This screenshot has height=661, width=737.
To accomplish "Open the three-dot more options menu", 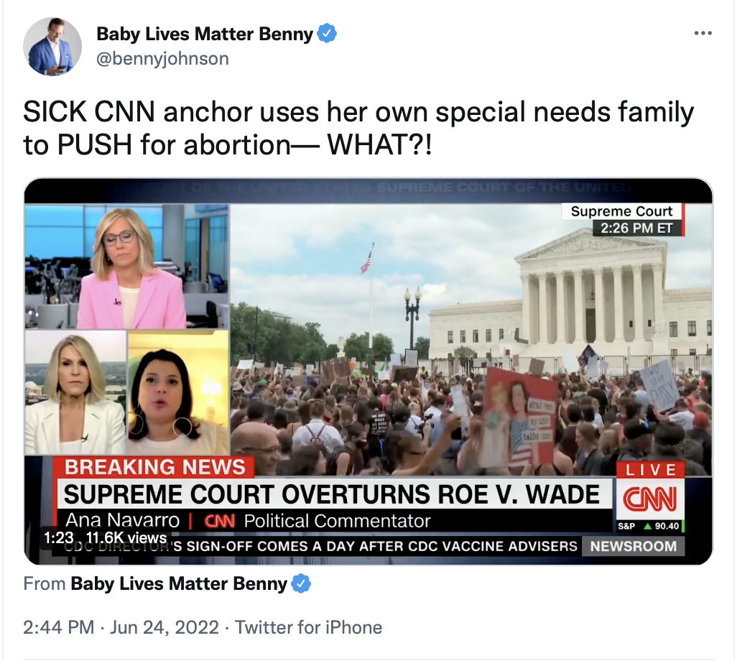I will [x=703, y=33].
